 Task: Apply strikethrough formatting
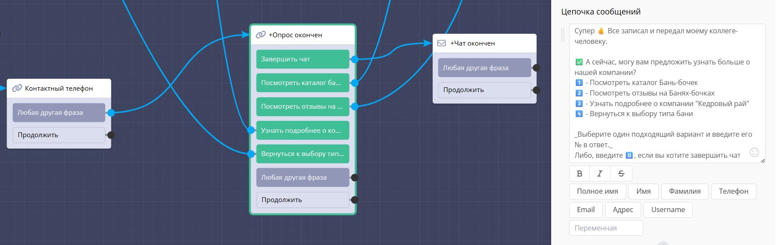click(x=621, y=174)
